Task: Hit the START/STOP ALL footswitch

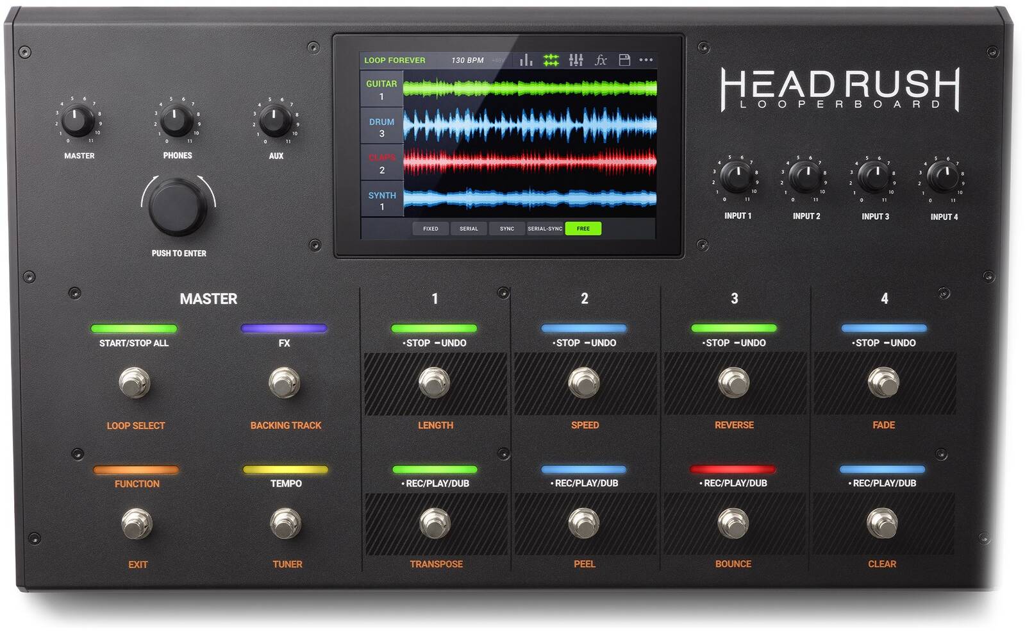Action: pyautogui.click(x=135, y=383)
